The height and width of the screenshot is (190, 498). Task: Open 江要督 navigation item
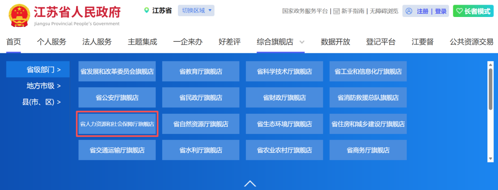422,42
